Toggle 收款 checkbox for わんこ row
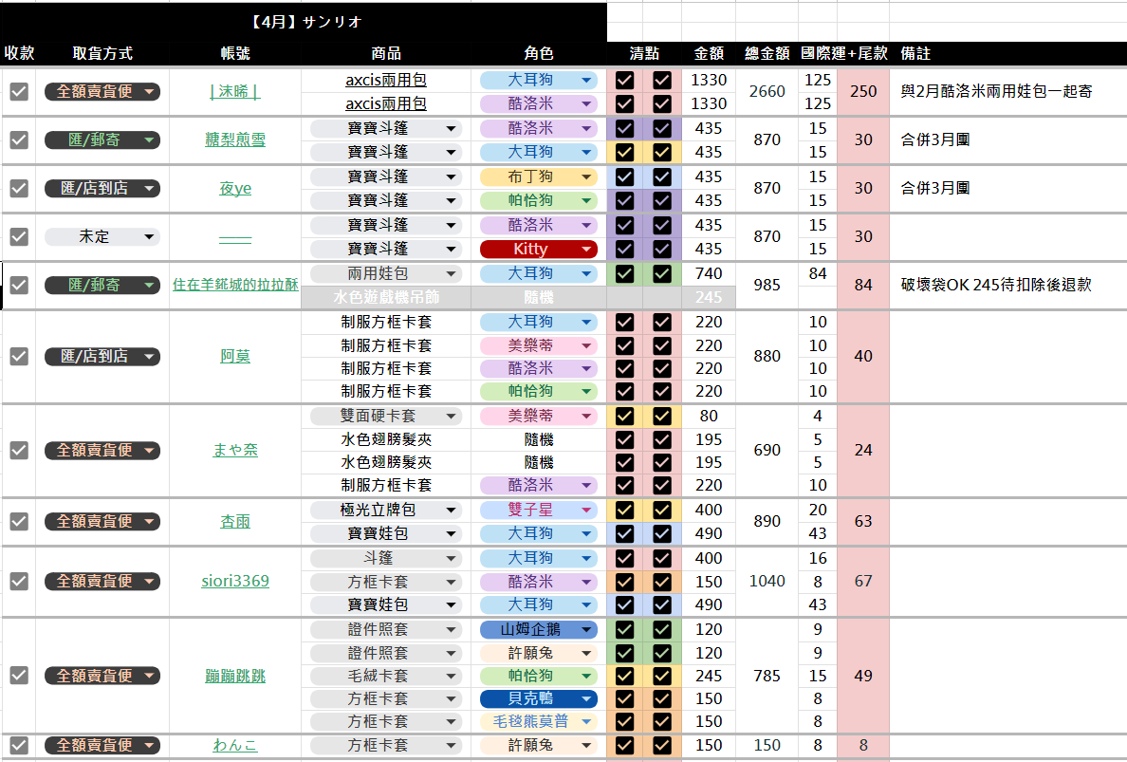The image size is (1127, 762). coord(19,746)
